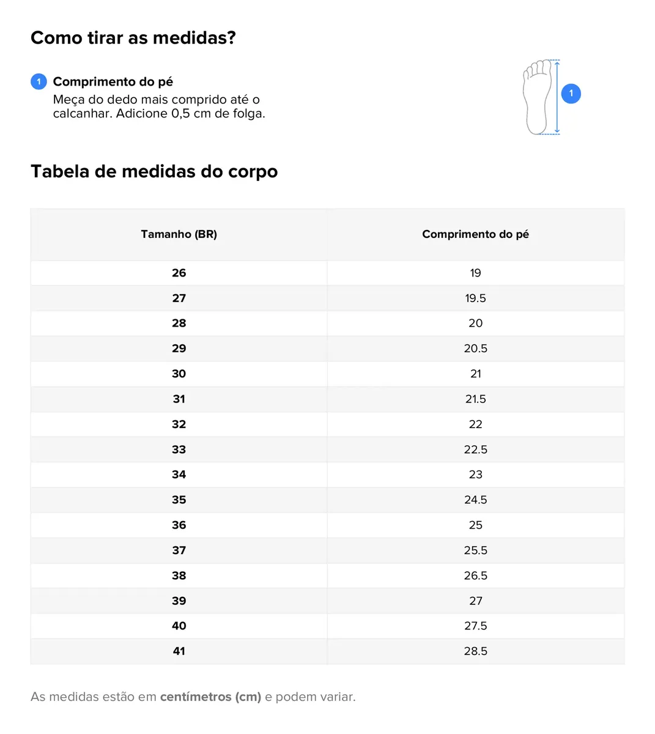Click the centímetros (cm) bold text
The width and height of the screenshot is (655, 734).
(x=210, y=697)
